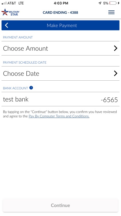
Task: Tap account number ending -6565
Action: 109,100
